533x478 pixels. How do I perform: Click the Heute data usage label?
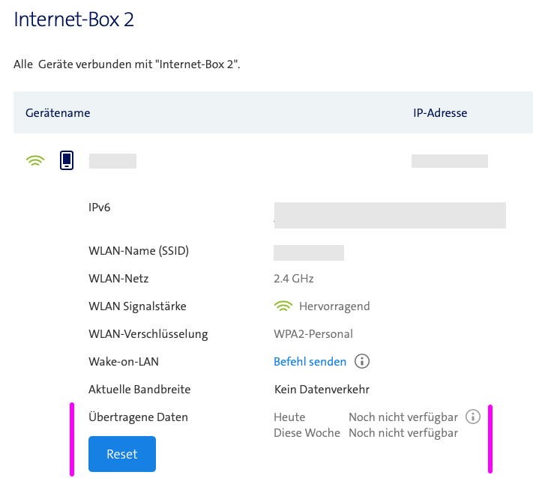(x=289, y=417)
